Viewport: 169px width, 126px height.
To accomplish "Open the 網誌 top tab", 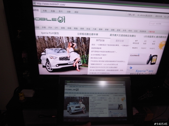I will click(x=76, y=12).
